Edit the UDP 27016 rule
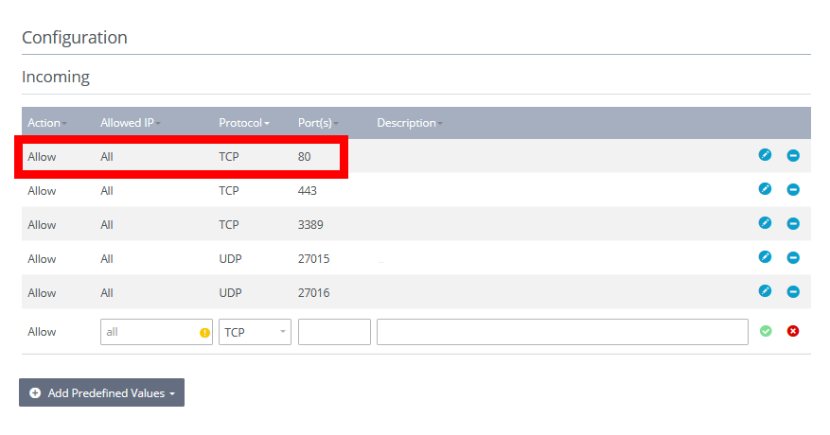830x435 pixels. coord(765,290)
